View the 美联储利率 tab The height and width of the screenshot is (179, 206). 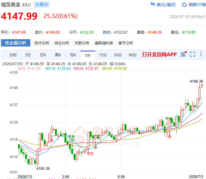[104, 43]
